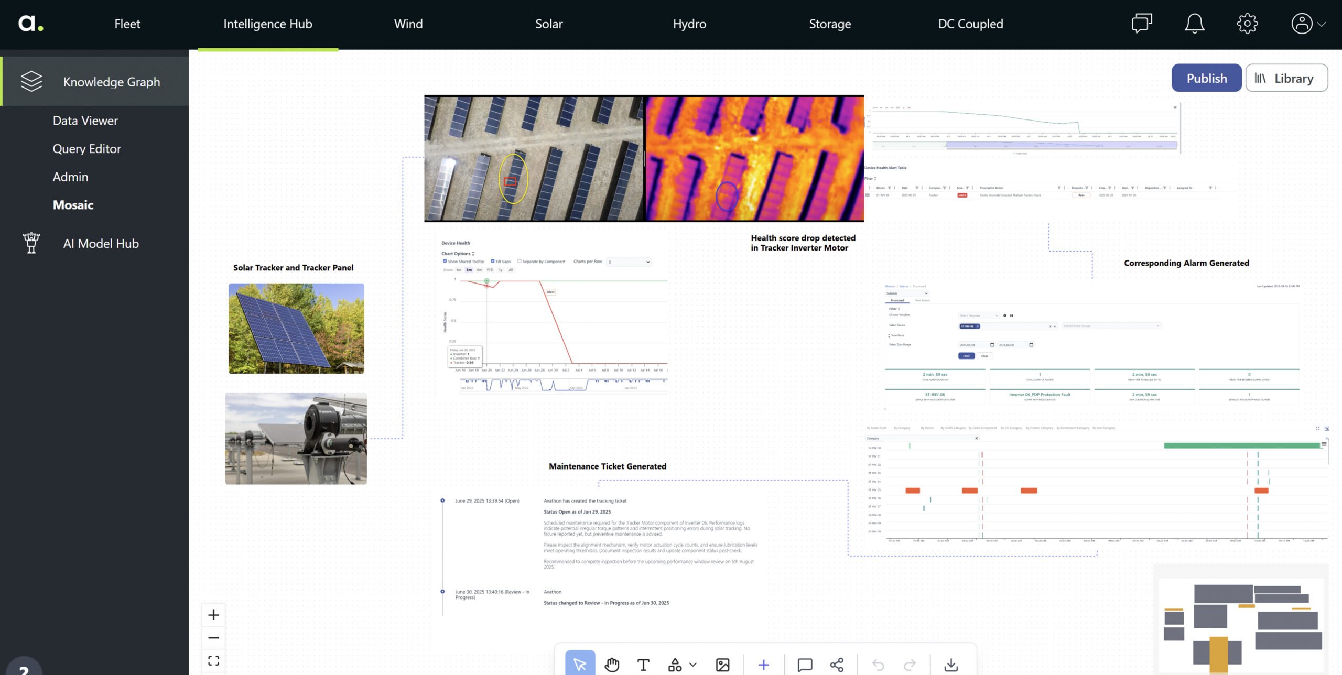Toggle Fill Gaps checkbox
The height and width of the screenshot is (675, 1342).
click(492, 261)
